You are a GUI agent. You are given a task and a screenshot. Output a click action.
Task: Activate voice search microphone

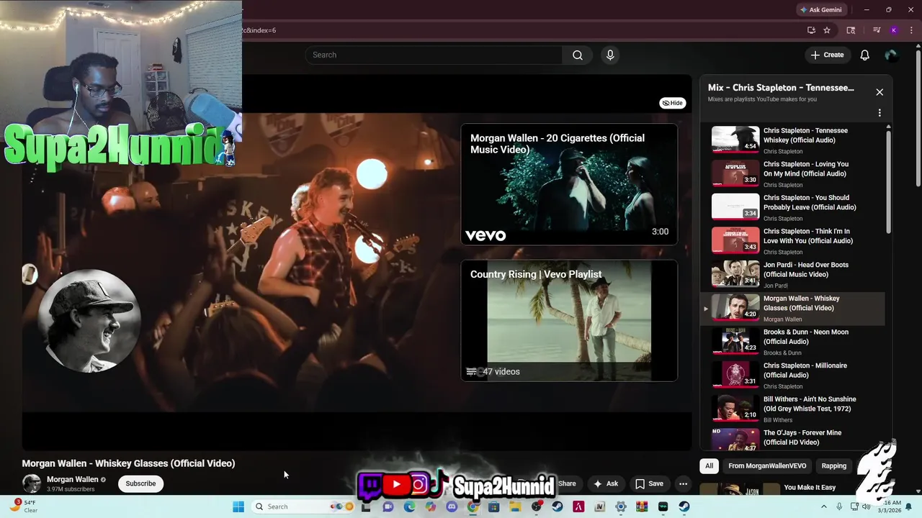610,55
